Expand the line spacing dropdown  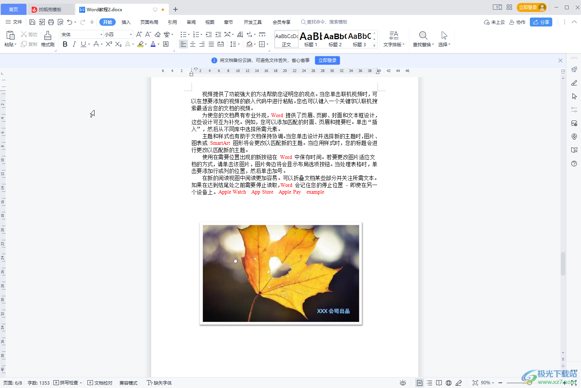click(239, 44)
